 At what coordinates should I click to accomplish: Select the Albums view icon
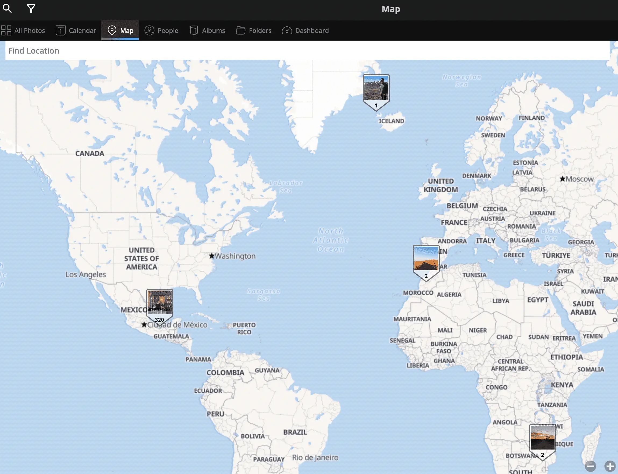(194, 30)
